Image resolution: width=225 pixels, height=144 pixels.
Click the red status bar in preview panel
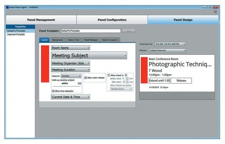click(x=144, y=70)
